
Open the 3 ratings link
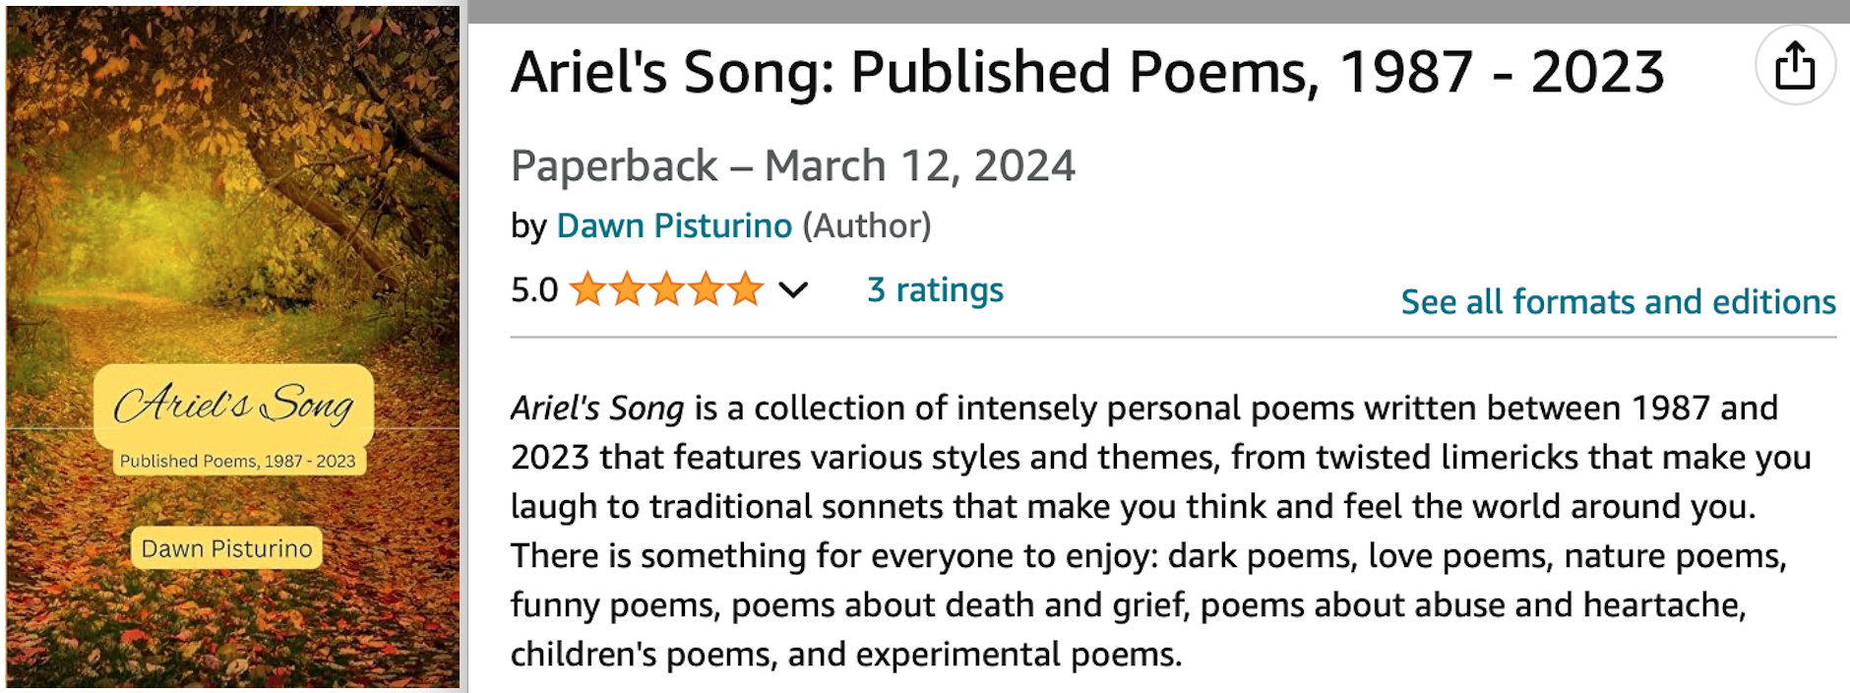point(935,290)
